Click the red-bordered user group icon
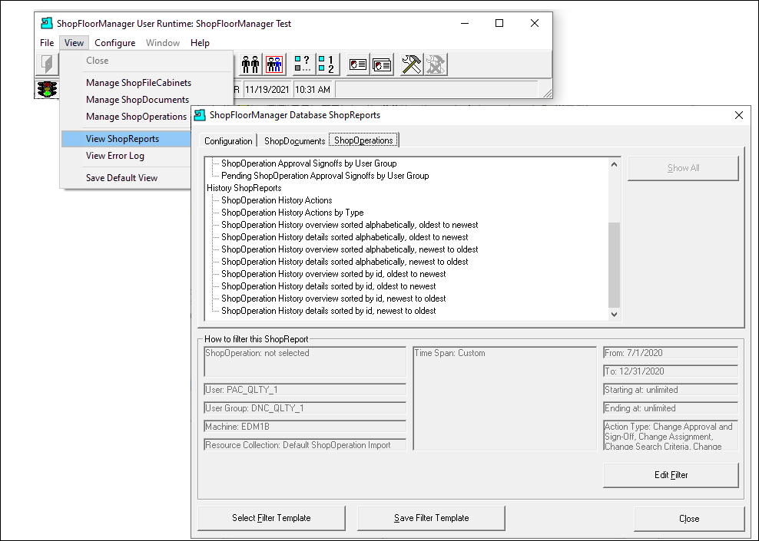 click(274, 64)
